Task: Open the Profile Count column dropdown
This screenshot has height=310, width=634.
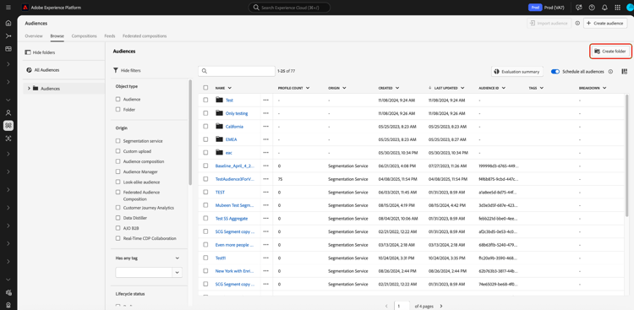Action: (308, 88)
